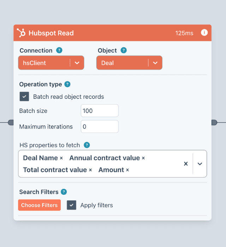Click the node's right output connector
This screenshot has width=226, height=247.
pyautogui.click(x=214, y=122)
